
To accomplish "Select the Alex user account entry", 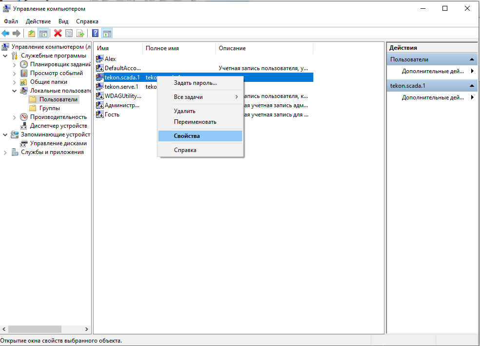I will pyautogui.click(x=110, y=59).
